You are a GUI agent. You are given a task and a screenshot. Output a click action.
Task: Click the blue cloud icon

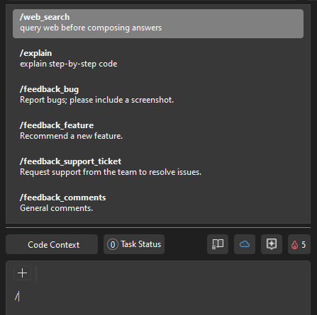point(245,244)
